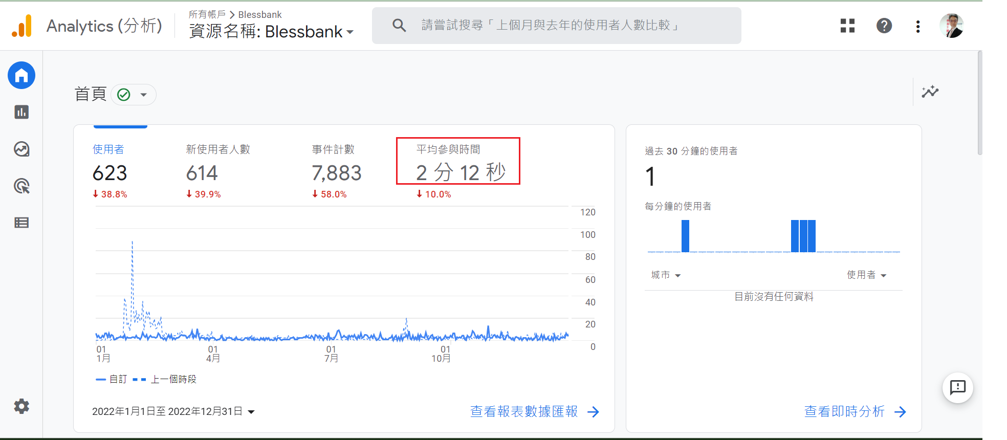This screenshot has width=1007, height=440.
Task: Click the Analytics (分析) title text
Action: tap(104, 26)
